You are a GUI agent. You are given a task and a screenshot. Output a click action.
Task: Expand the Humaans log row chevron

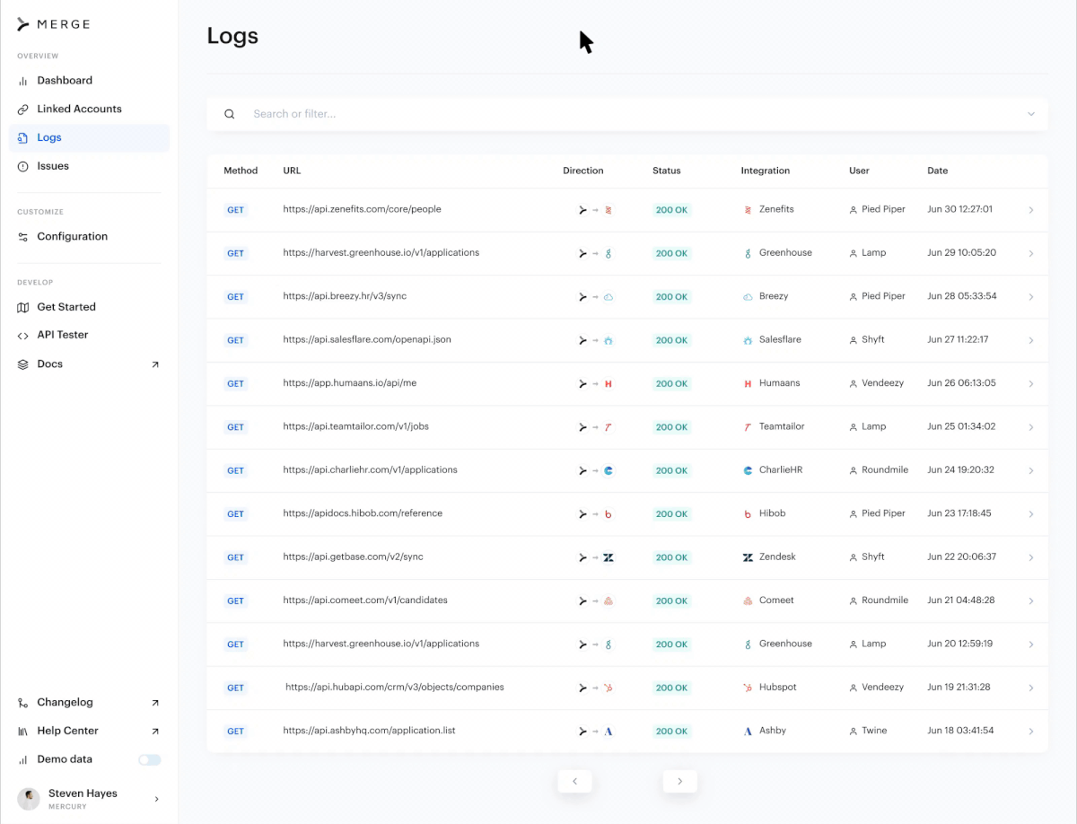click(1031, 383)
